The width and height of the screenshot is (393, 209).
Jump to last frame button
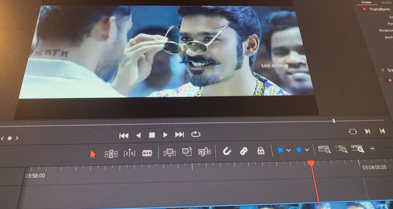pyautogui.click(x=179, y=134)
